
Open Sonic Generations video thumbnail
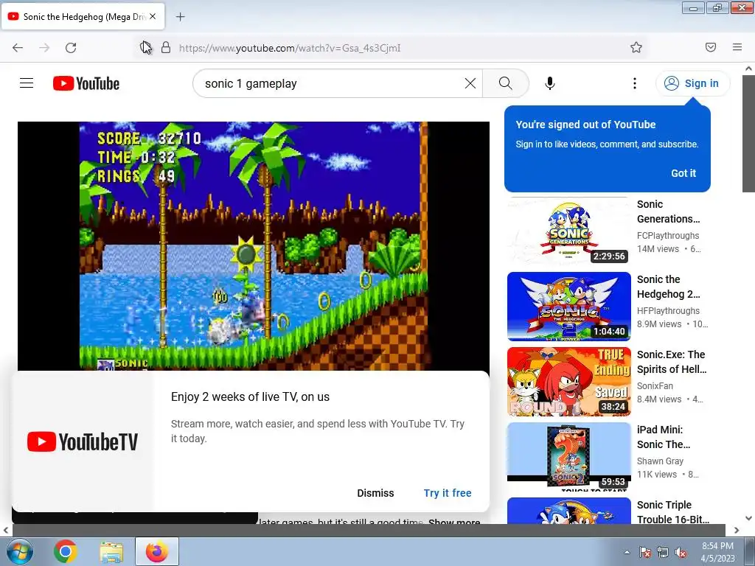click(568, 231)
